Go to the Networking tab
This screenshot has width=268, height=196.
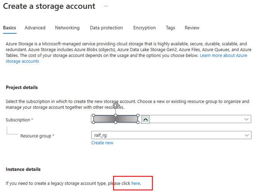coord(67,28)
